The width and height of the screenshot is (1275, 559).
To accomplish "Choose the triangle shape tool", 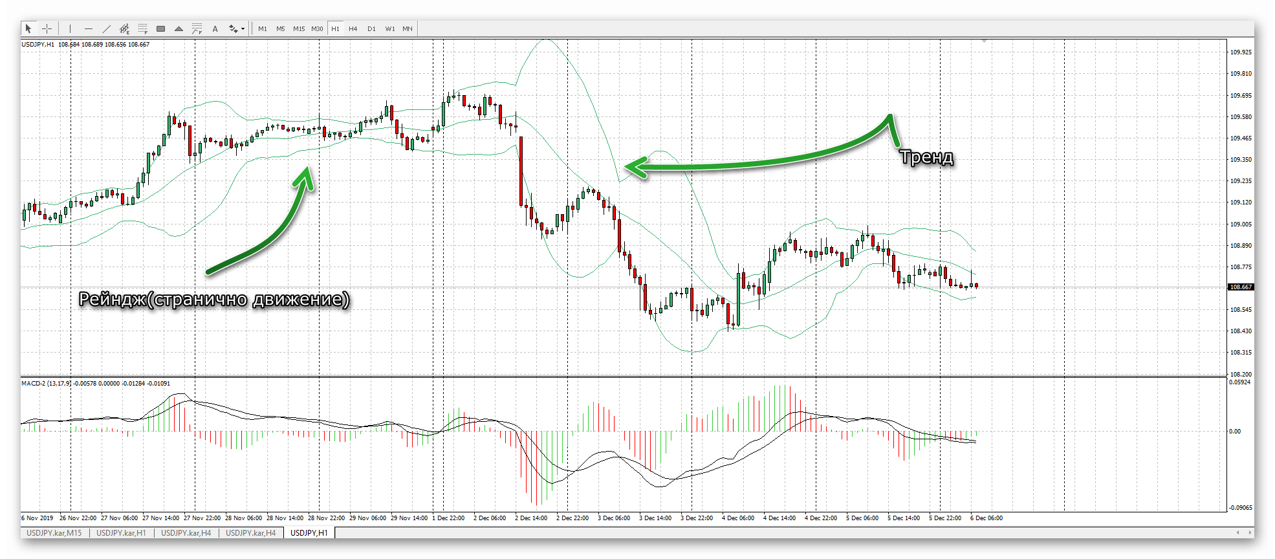I will (x=179, y=28).
